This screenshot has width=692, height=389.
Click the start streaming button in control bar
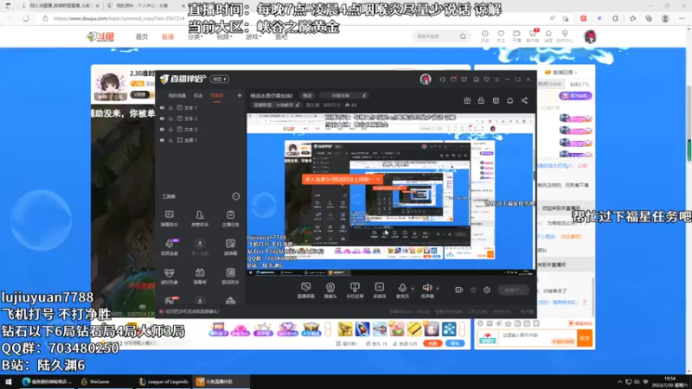[x=514, y=290]
